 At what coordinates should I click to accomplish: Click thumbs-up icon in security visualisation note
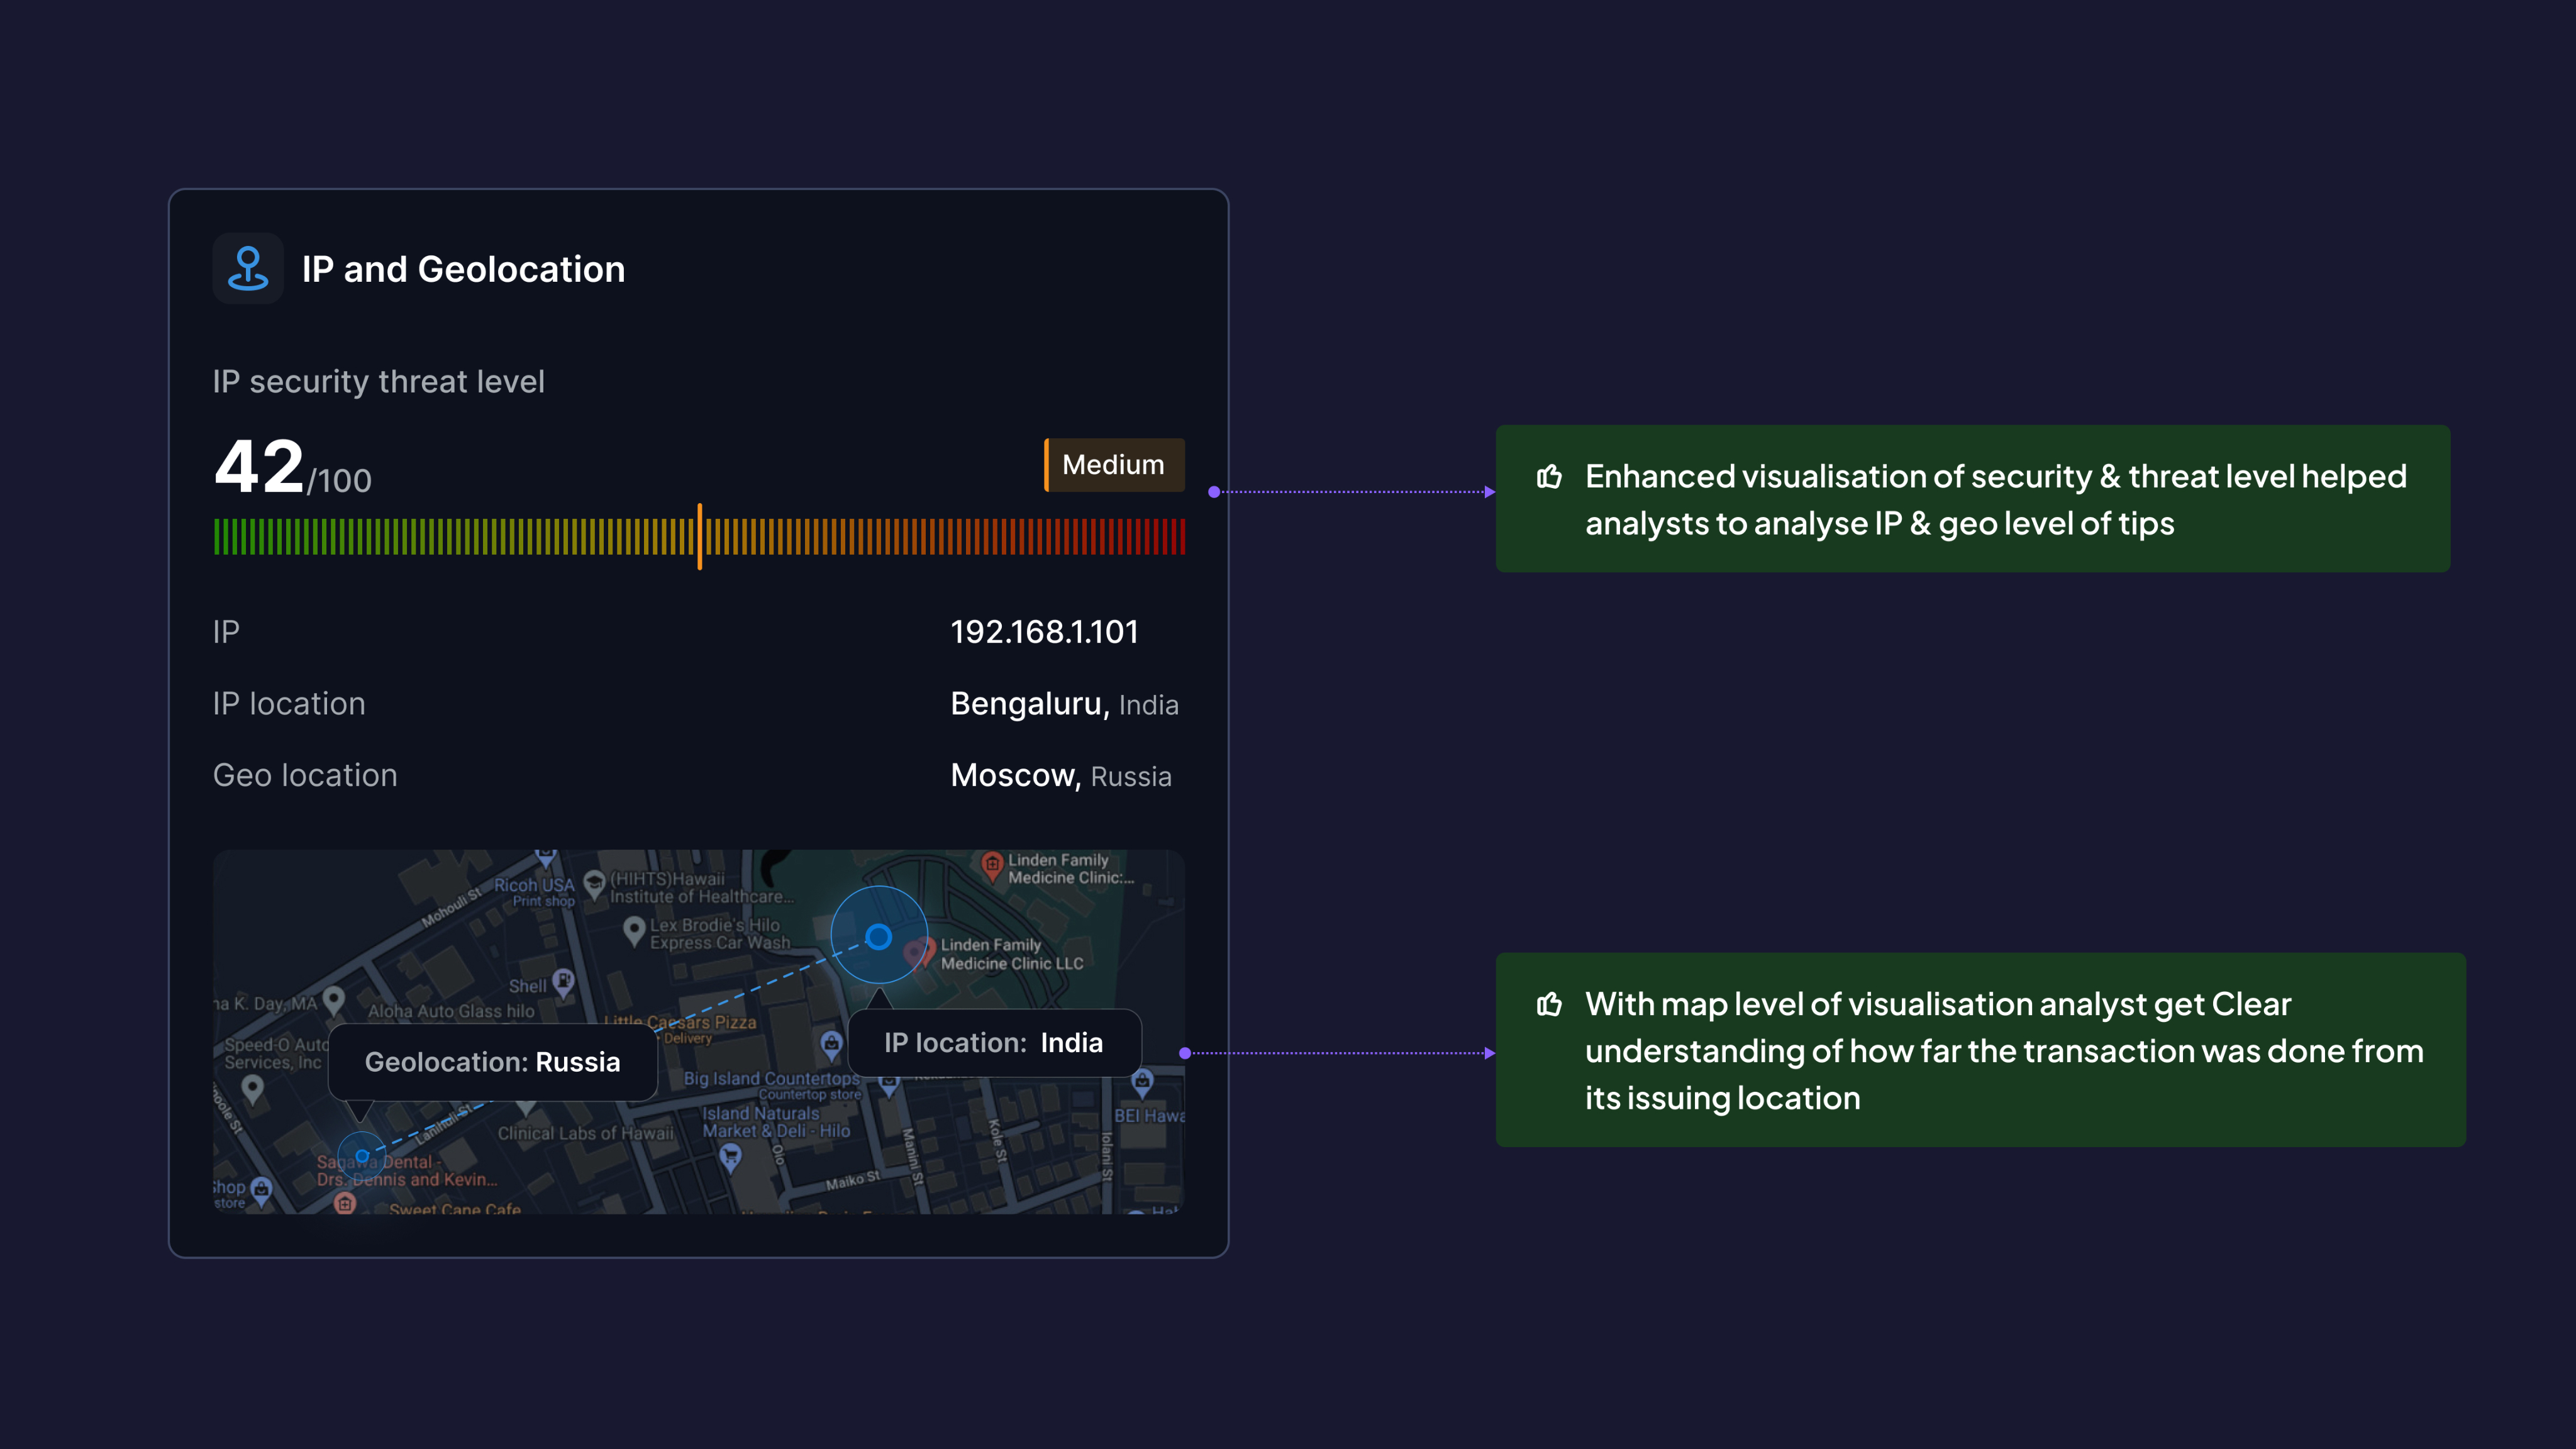click(x=1549, y=477)
